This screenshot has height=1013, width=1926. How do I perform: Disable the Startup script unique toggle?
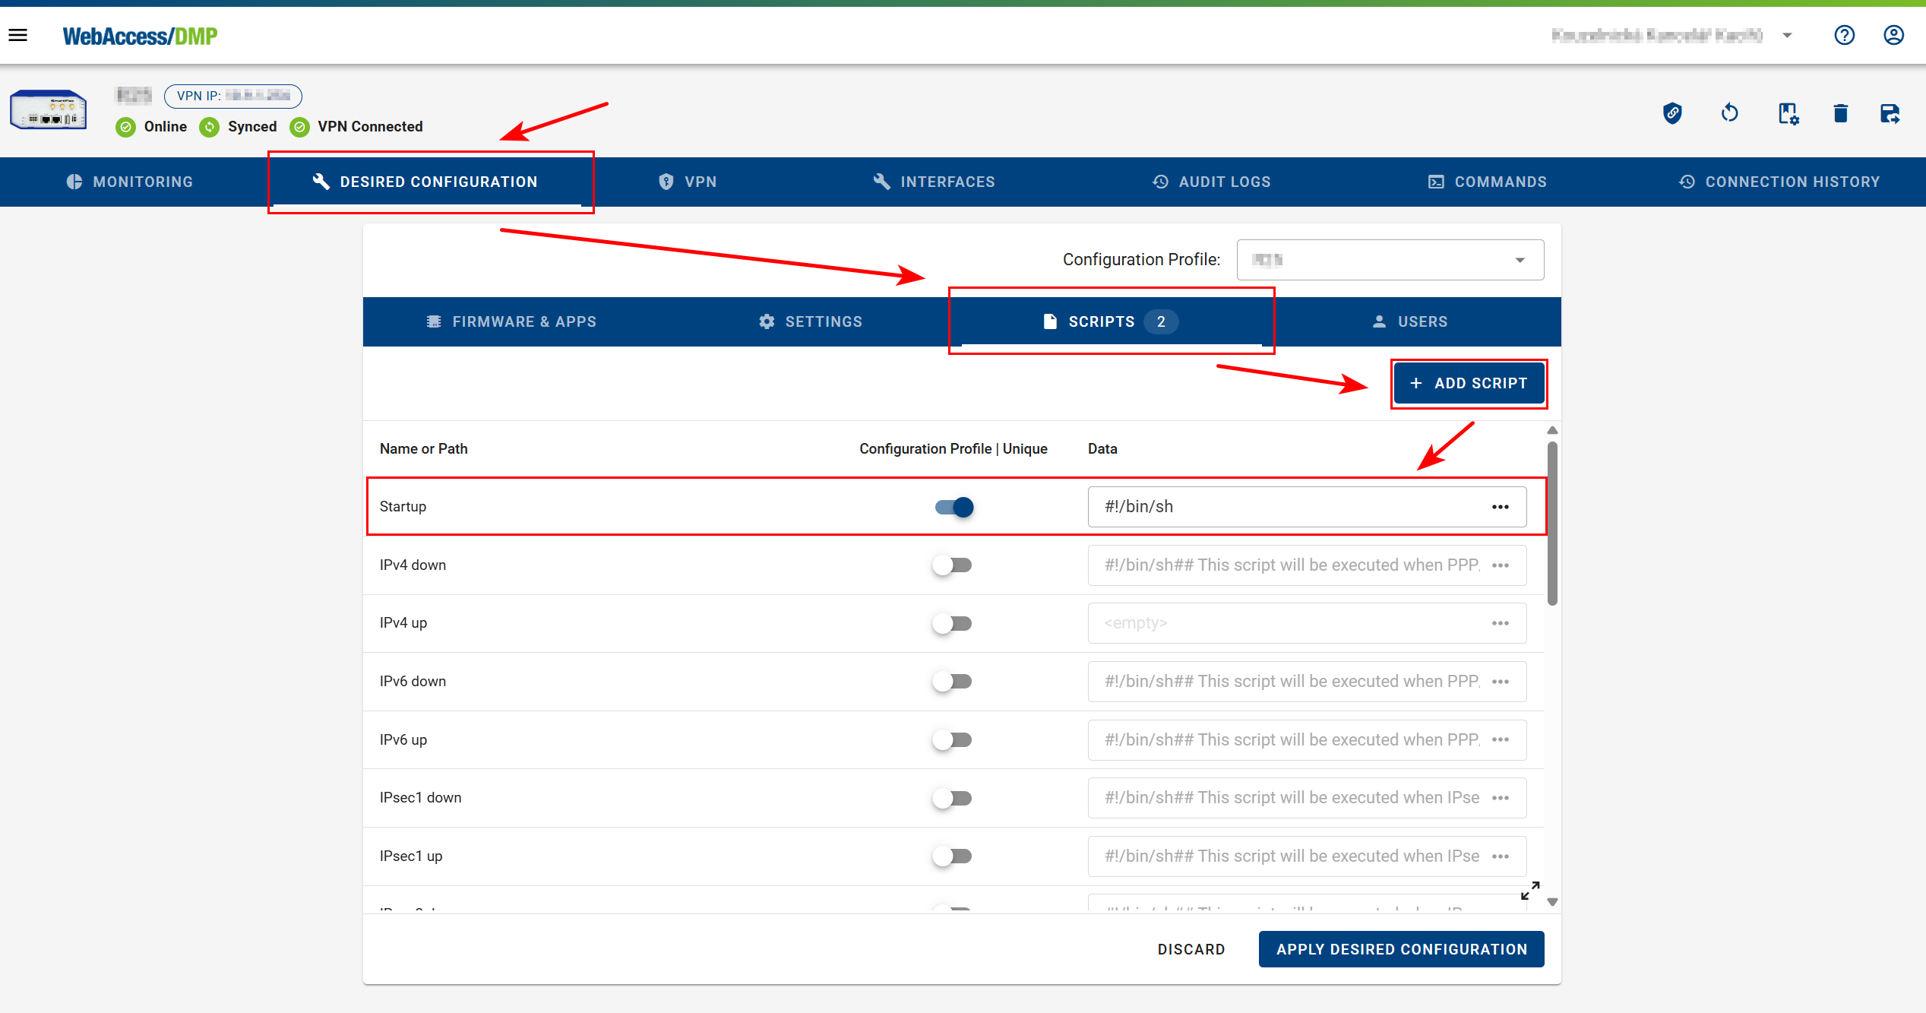pyautogui.click(x=954, y=507)
